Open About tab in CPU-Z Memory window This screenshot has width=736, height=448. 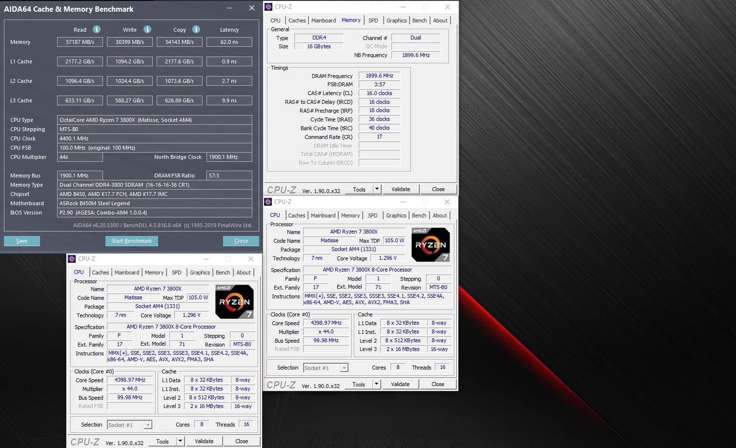(440, 20)
